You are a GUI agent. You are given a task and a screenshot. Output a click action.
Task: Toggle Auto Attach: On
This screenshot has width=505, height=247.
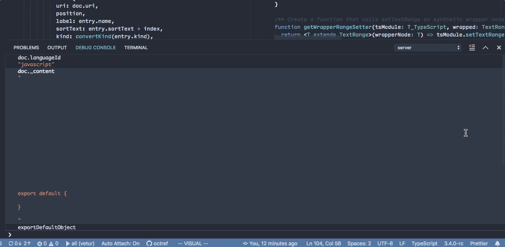120,244
